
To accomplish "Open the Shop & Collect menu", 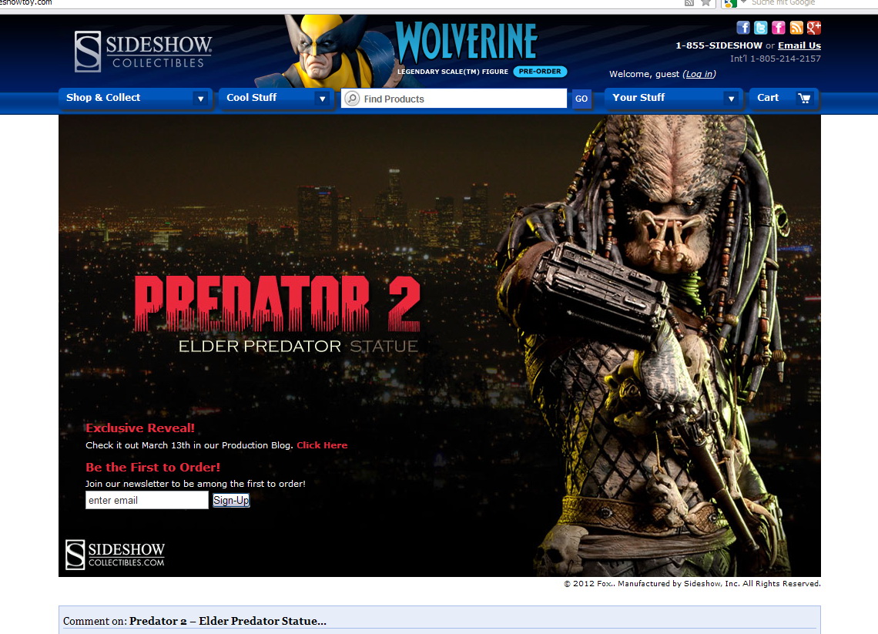I will pyautogui.click(x=135, y=98).
